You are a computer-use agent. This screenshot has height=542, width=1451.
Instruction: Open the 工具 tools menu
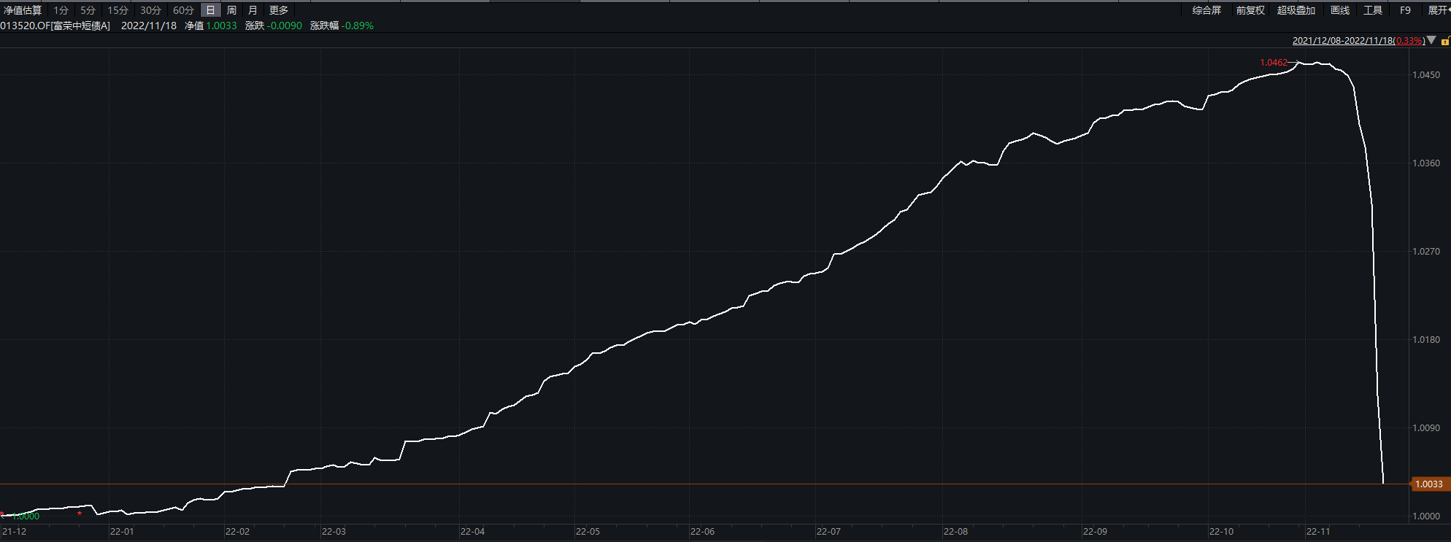(1373, 10)
